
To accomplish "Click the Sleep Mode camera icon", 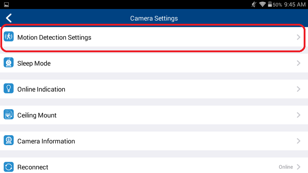I will point(9,62).
